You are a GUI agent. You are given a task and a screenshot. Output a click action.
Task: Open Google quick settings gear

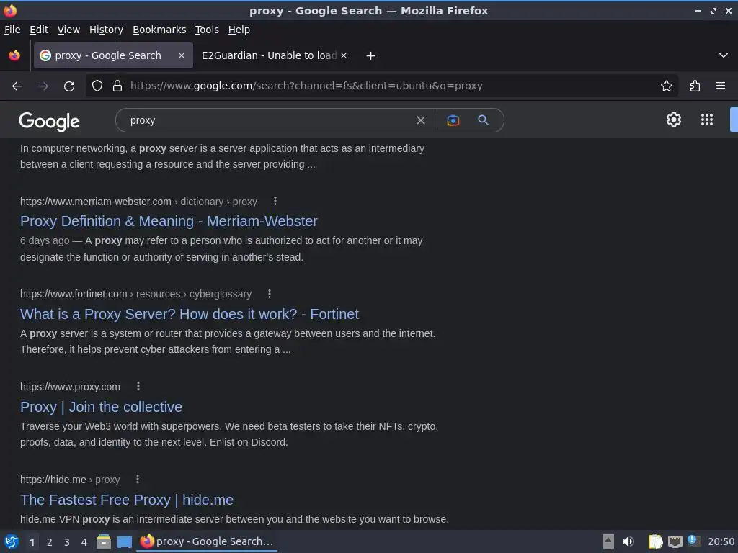tap(674, 120)
